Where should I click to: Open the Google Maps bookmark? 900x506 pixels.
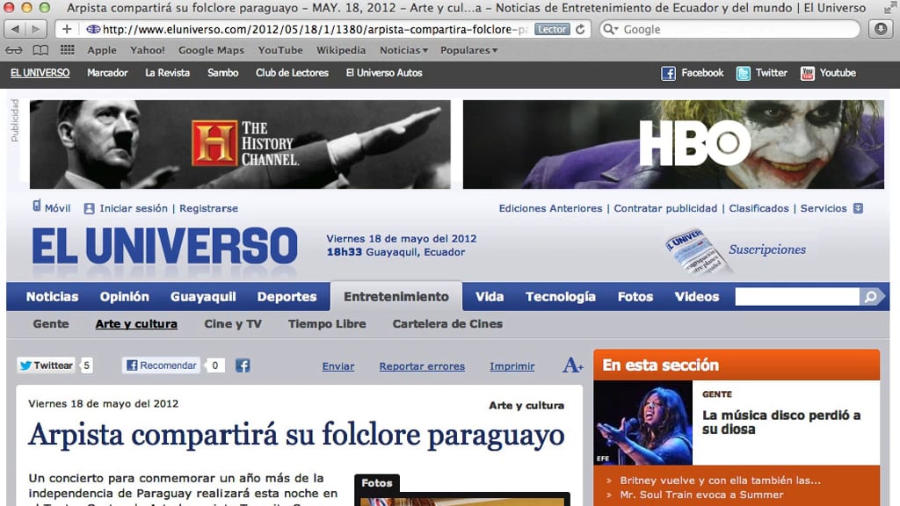[211, 50]
